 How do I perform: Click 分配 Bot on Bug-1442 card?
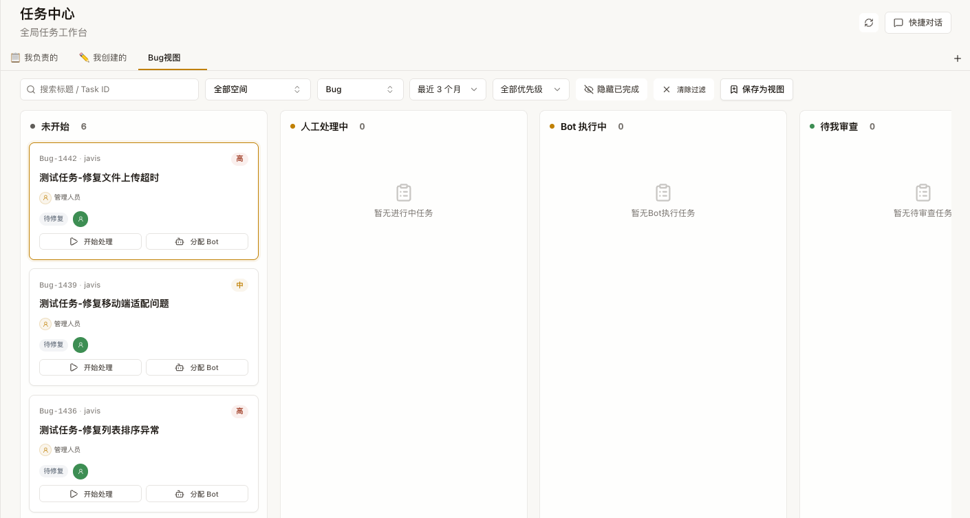point(197,241)
